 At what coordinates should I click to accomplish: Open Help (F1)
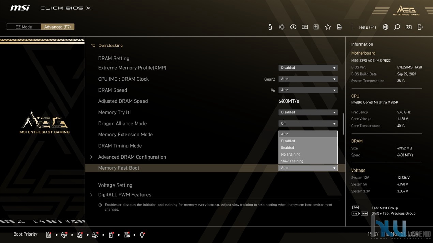[x=368, y=27]
